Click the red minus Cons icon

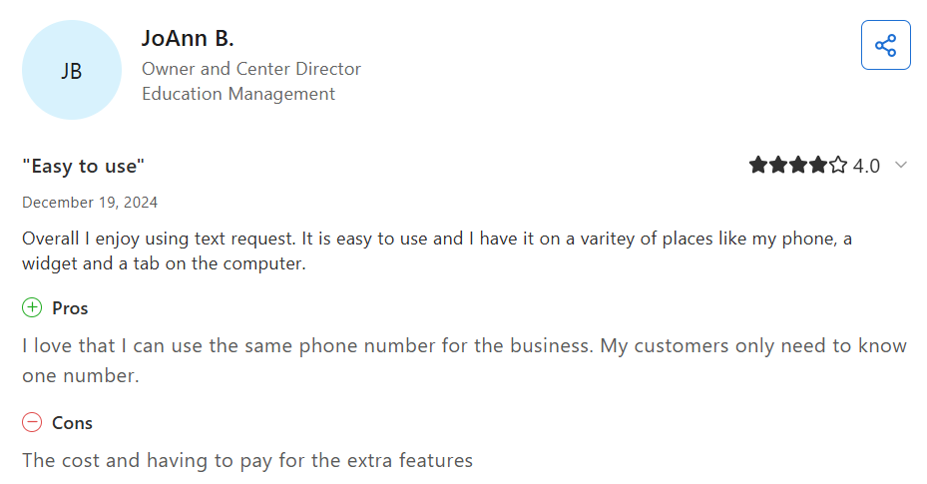pyautogui.click(x=32, y=422)
